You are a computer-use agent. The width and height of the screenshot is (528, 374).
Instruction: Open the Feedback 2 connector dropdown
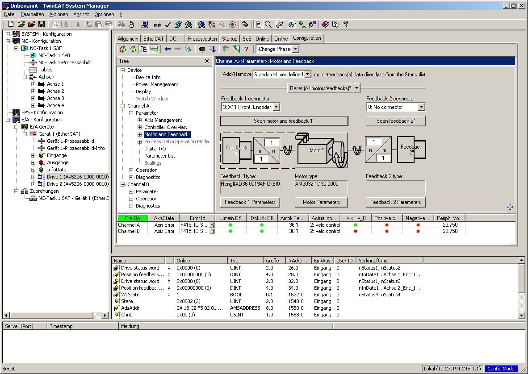tap(421, 107)
